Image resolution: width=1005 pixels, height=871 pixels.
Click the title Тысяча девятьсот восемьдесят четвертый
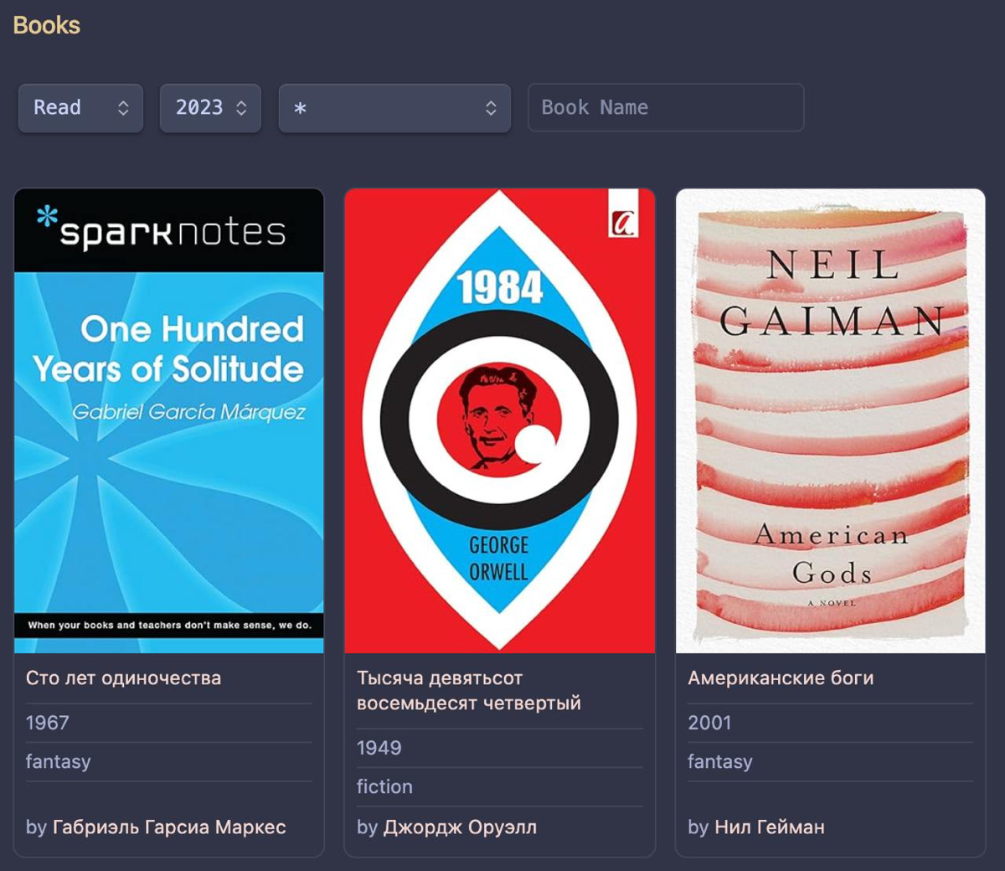tap(469, 691)
